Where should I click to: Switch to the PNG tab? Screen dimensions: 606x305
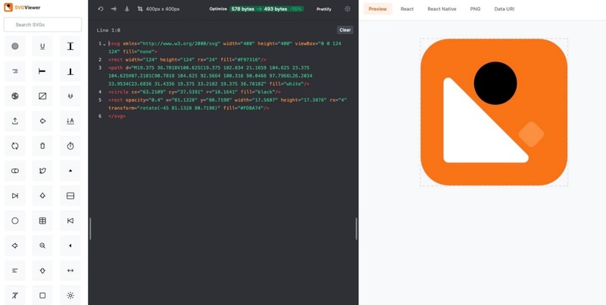click(x=475, y=9)
